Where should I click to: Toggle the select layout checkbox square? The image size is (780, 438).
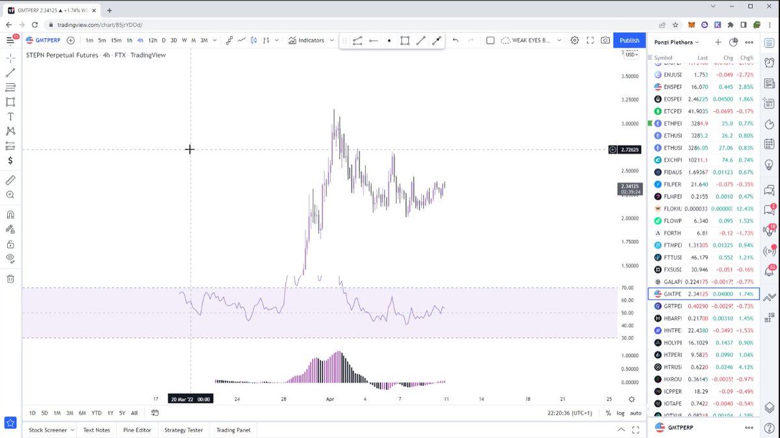tap(490, 40)
